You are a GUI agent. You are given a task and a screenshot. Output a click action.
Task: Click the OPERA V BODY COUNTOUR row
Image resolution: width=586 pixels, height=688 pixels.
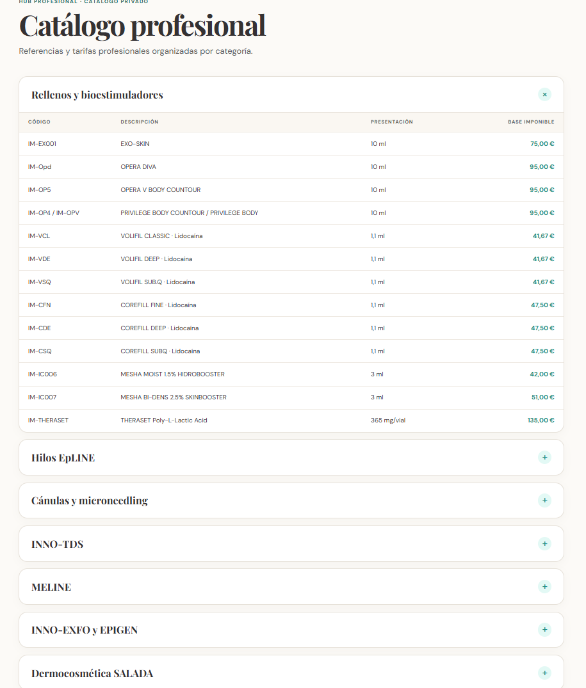(291, 190)
